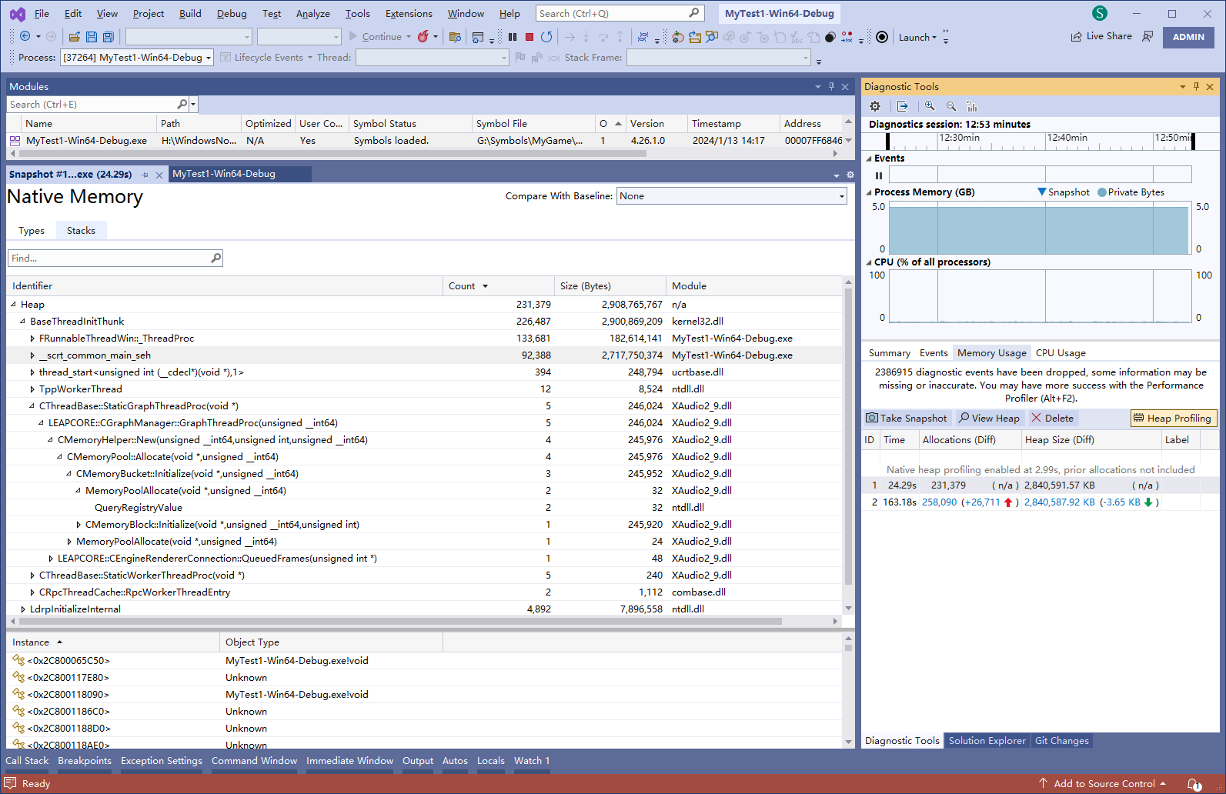Switch to the CPU Usage tab

(x=1061, y=352)
